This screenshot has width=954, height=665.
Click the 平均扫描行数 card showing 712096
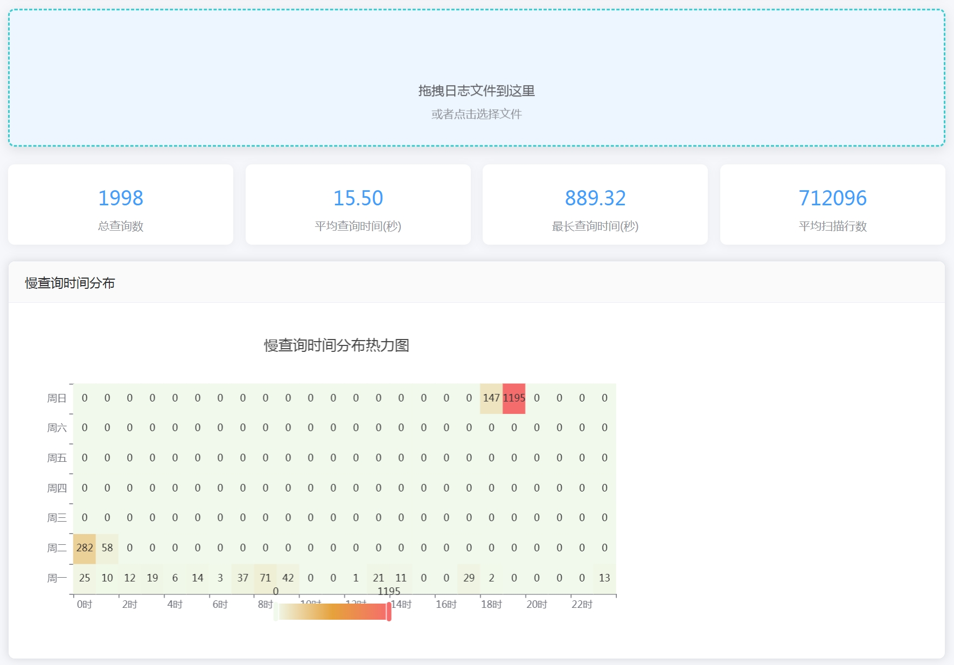(833, 205)
